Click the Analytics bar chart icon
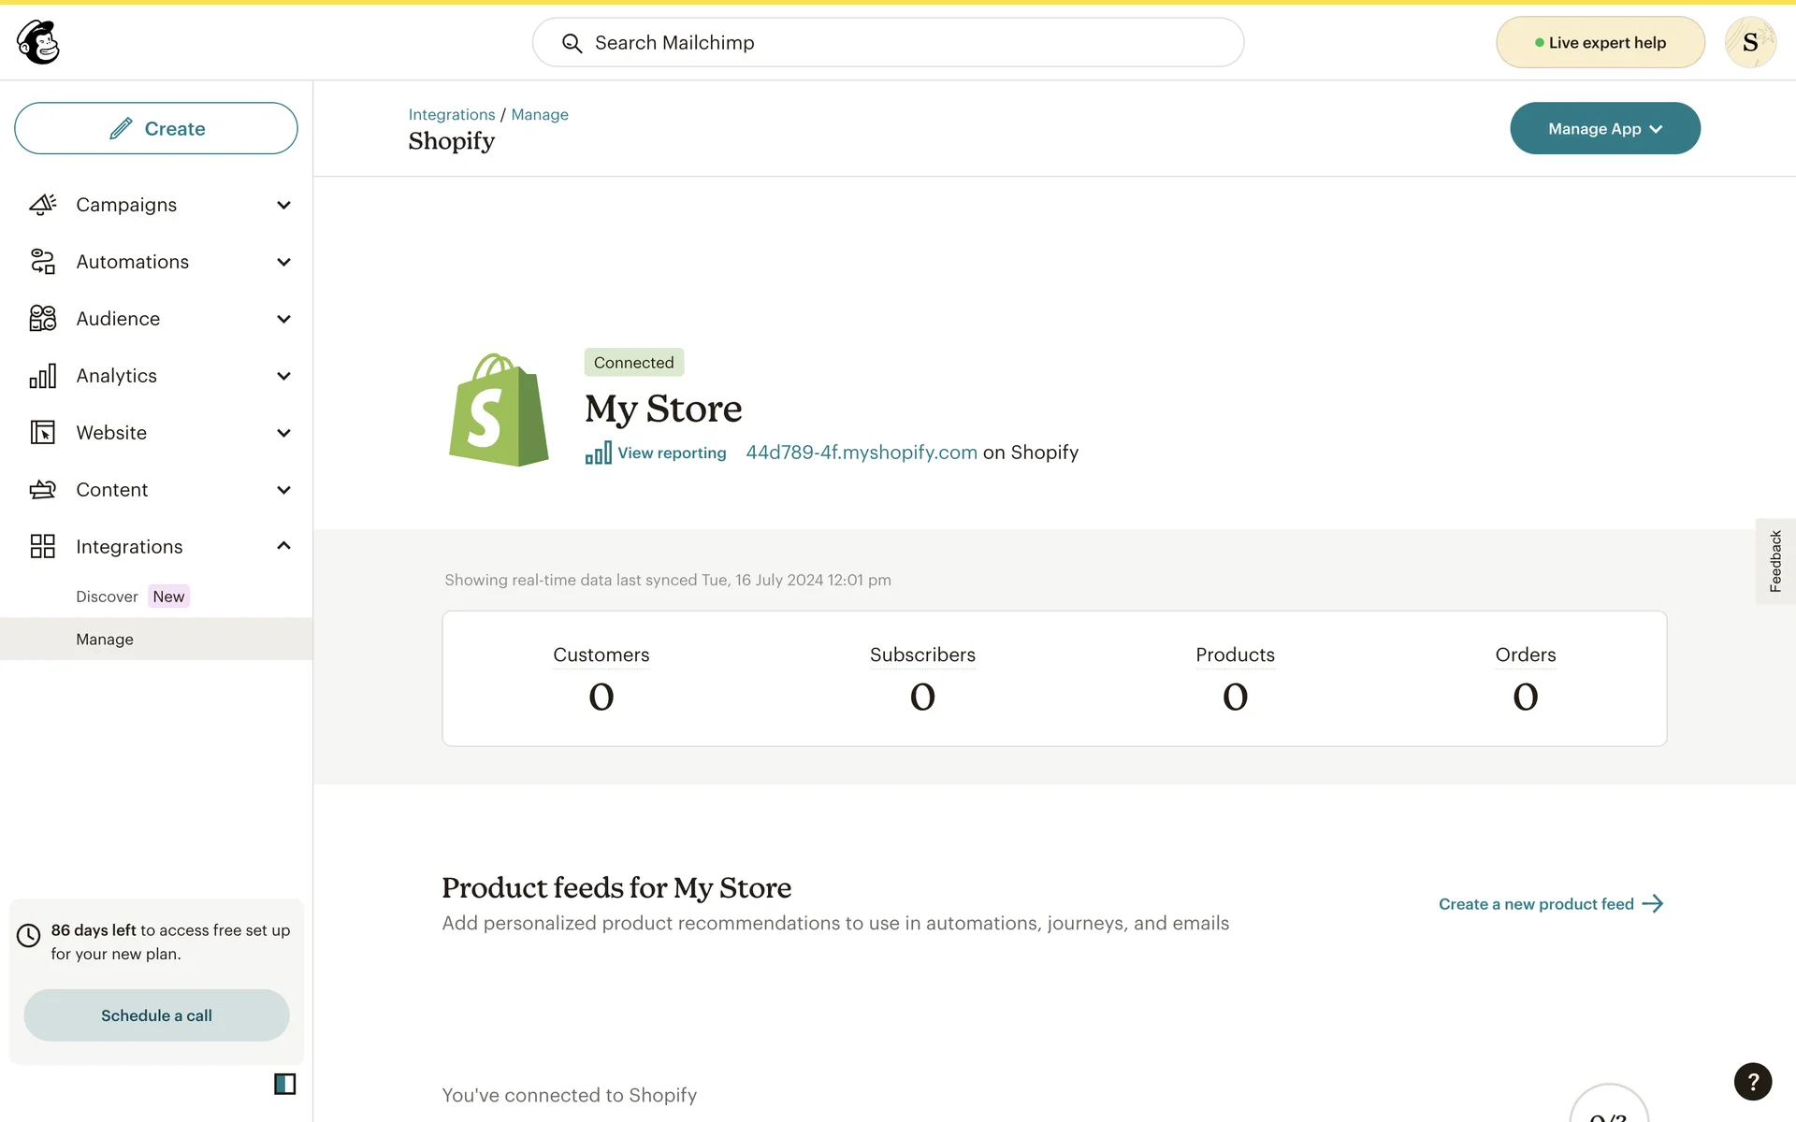Screen dimensions: 1796x1122 pos(43,376)
